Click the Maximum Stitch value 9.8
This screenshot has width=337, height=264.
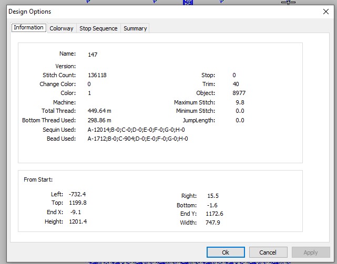point(240,102)
